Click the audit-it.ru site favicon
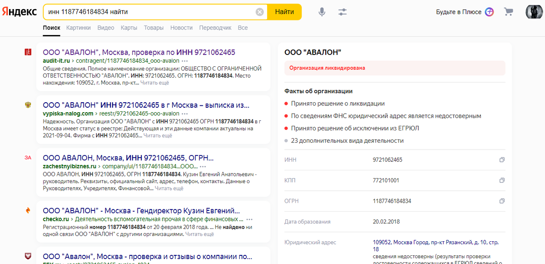The image size is (545, 264). tap(28, 52)
